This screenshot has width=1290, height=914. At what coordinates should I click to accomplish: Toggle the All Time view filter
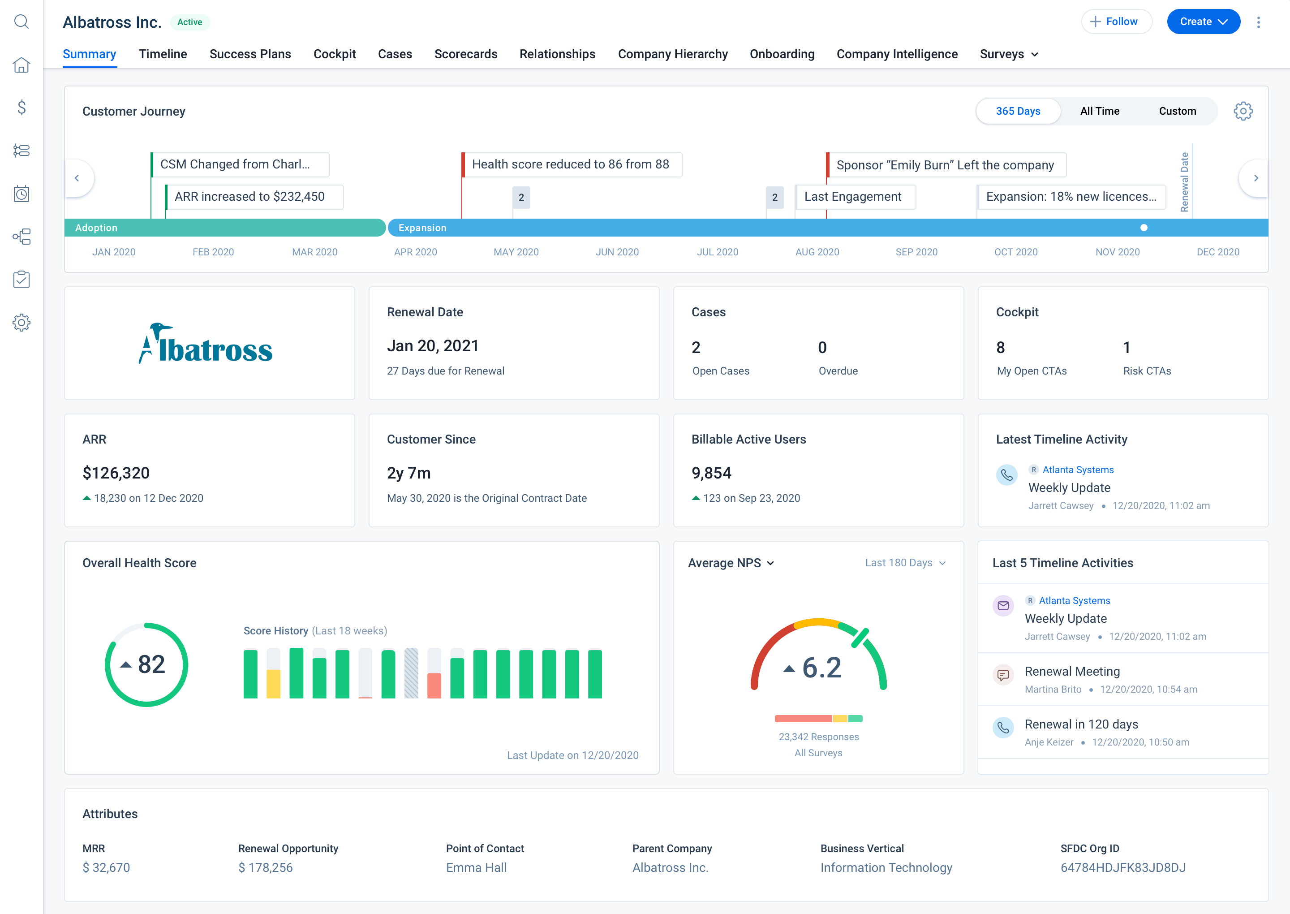(1099, 110)
